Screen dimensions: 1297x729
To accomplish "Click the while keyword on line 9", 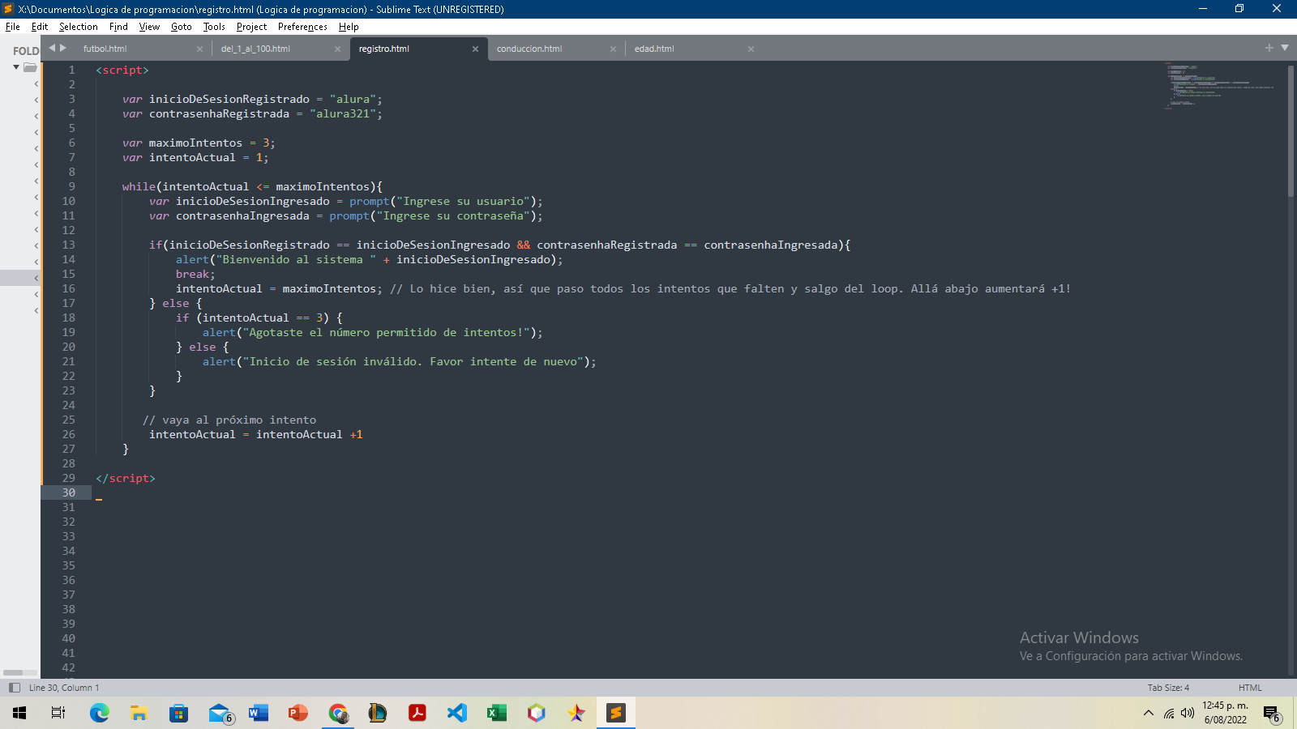I will (139, 186).
